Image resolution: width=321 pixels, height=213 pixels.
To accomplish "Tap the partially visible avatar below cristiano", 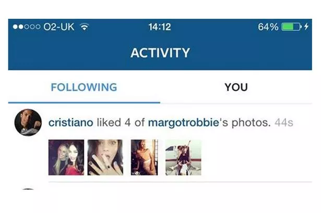I will point(28,189).
